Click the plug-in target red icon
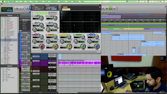The image size is (167, 94). 100,7
